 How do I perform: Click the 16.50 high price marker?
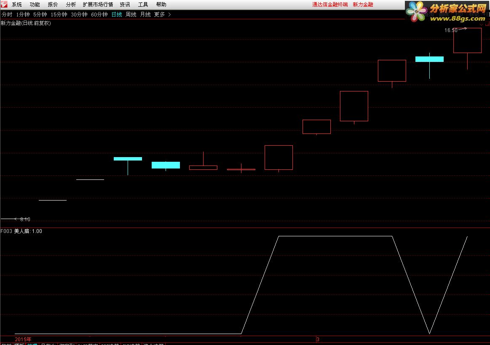pyautogui.click(x=451, y=30)
